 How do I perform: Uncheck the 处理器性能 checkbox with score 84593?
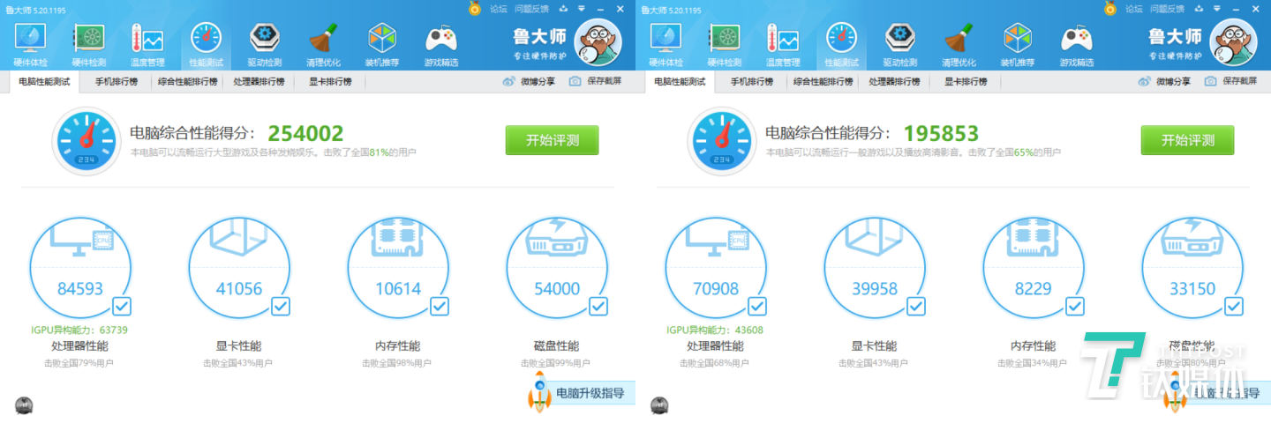click(x=122, y=307)
